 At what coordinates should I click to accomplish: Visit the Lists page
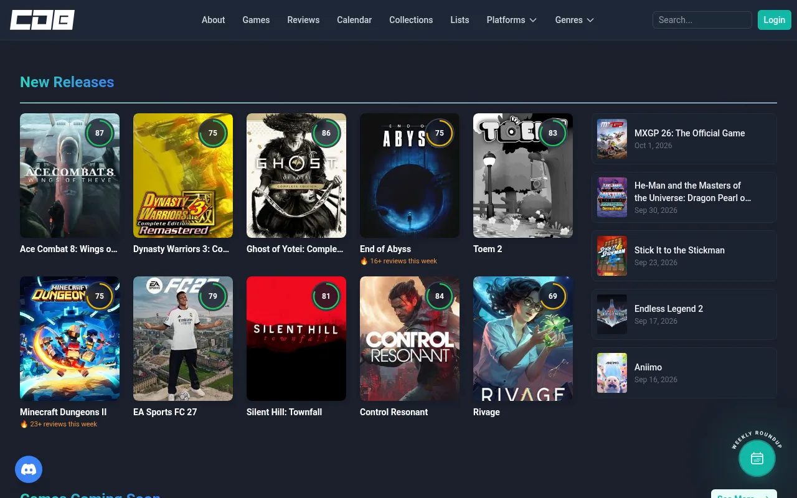(460, 20)
